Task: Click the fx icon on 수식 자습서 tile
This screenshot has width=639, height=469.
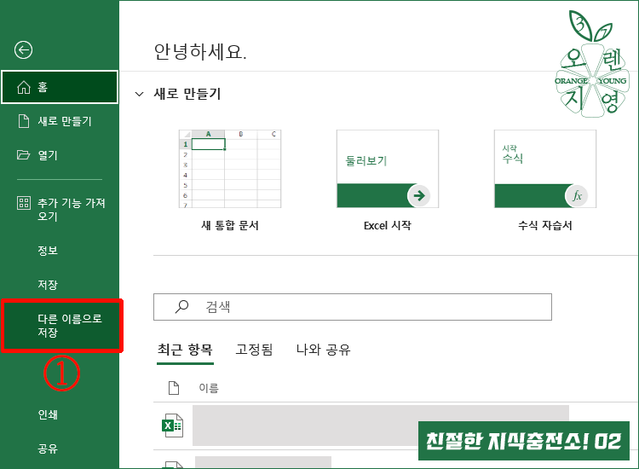Action: (576, 196)
